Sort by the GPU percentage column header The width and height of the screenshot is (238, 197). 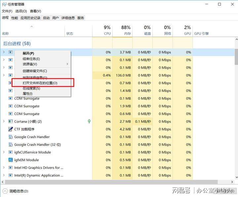182,30
